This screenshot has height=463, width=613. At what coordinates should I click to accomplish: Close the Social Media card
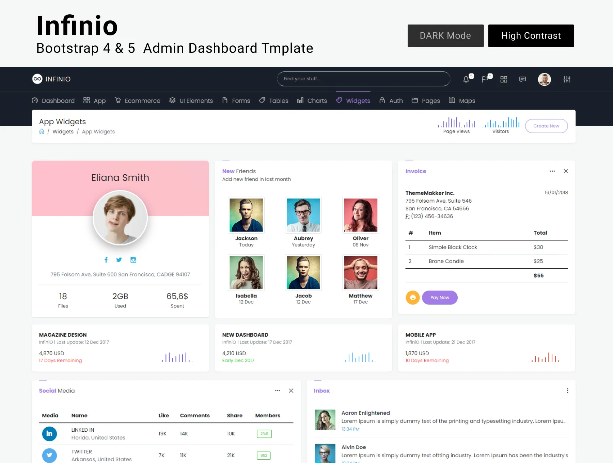click(x=291, y=391)
